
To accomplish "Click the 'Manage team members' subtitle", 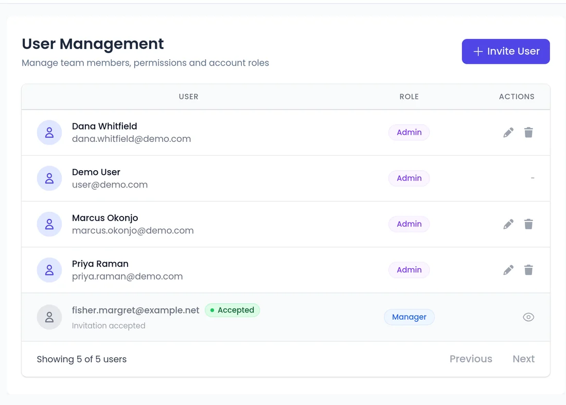I will click(x=145, y=63).
